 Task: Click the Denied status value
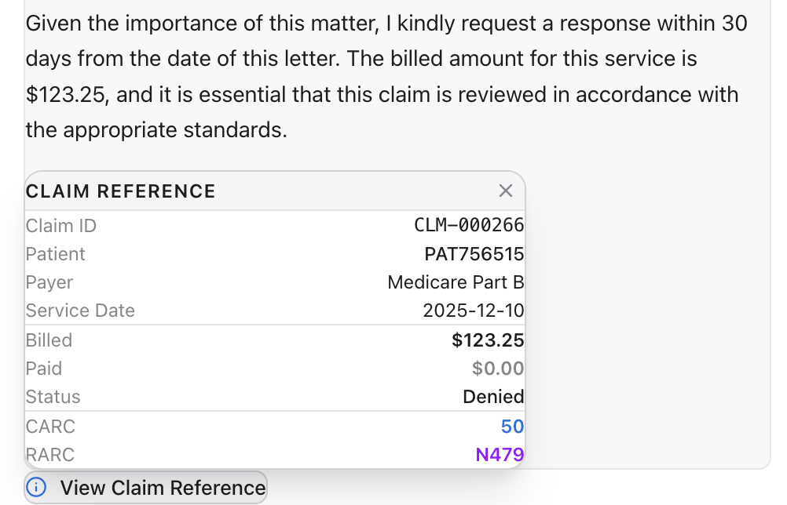click(493, 397)
